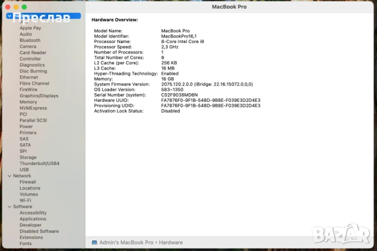
Task: Click the 2,3 GHz processor speed value
Action: coord(170,47)
